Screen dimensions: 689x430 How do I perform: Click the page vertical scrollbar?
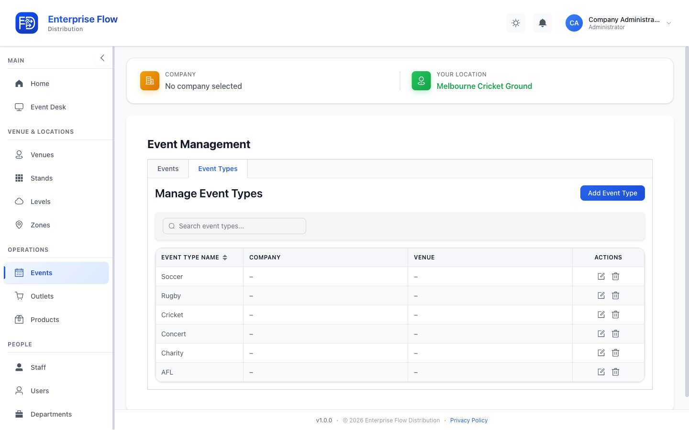pyautogui.click(x=687, y=221)
